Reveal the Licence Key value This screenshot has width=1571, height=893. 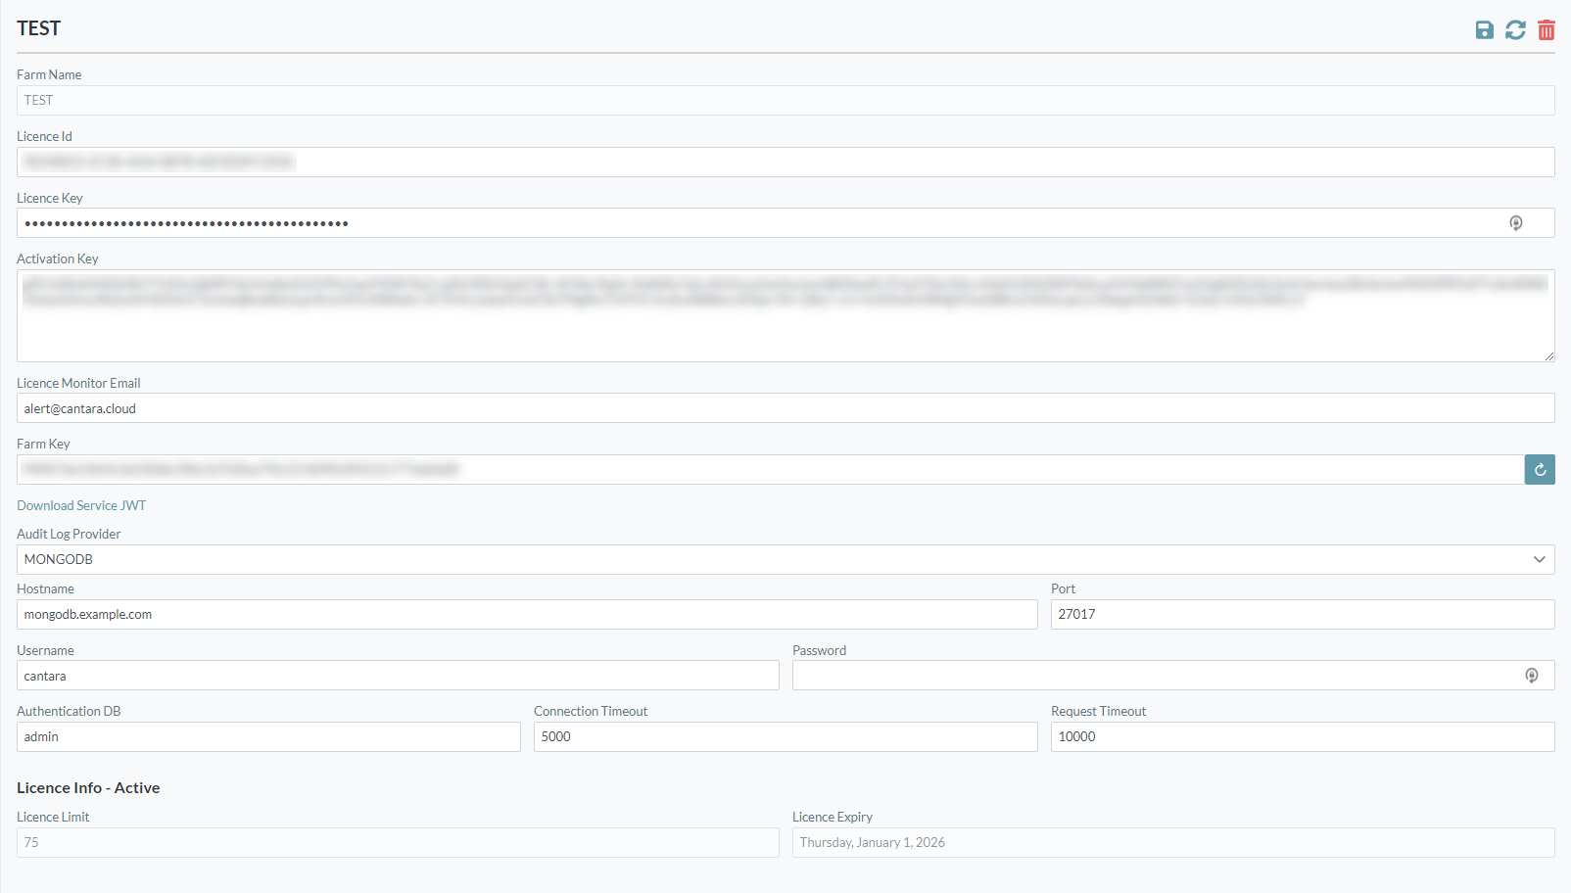tap(1515, 223)
